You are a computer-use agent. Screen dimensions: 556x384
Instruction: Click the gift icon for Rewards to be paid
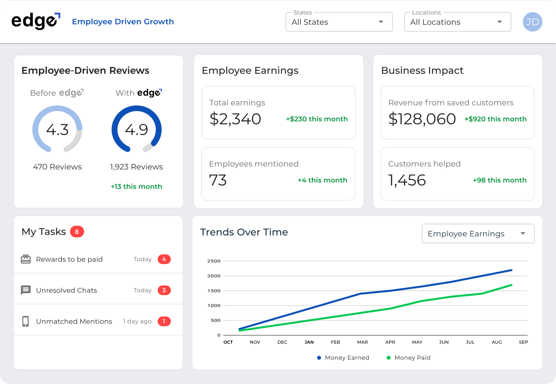(26, 259)
